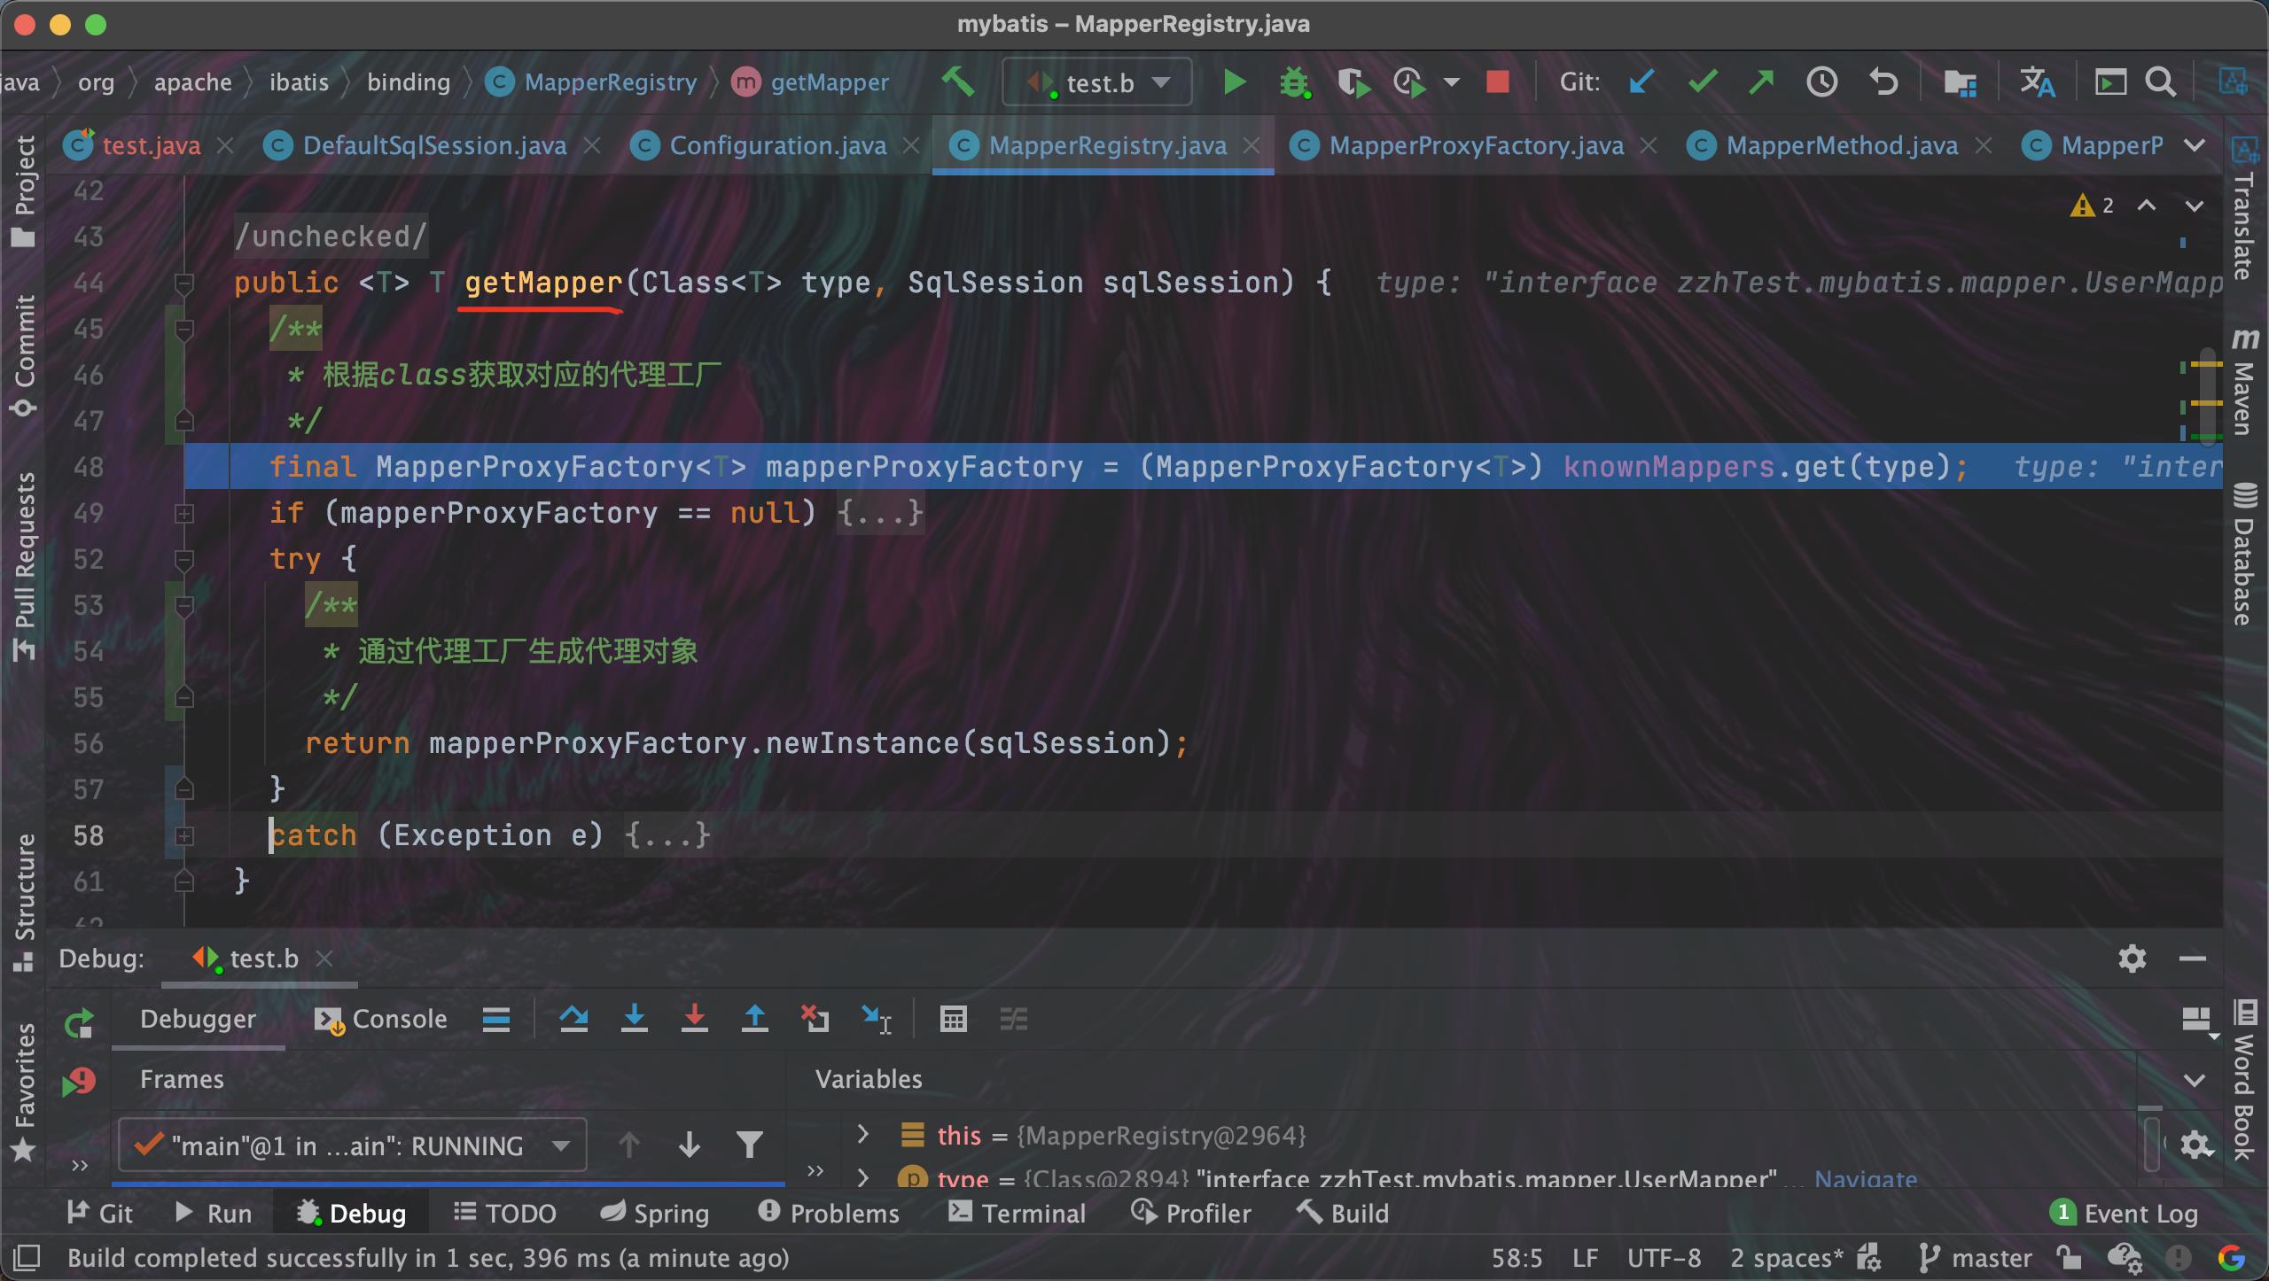This screenshot has height=1281, width=2269.
Task: Toggle the Pull Requests tool window
Action: pyautogui.click(x=24, y=566)
